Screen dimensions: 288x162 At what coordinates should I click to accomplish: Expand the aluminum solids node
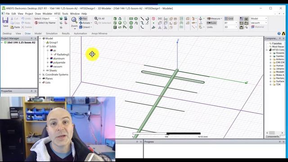[x=48, y=58]
